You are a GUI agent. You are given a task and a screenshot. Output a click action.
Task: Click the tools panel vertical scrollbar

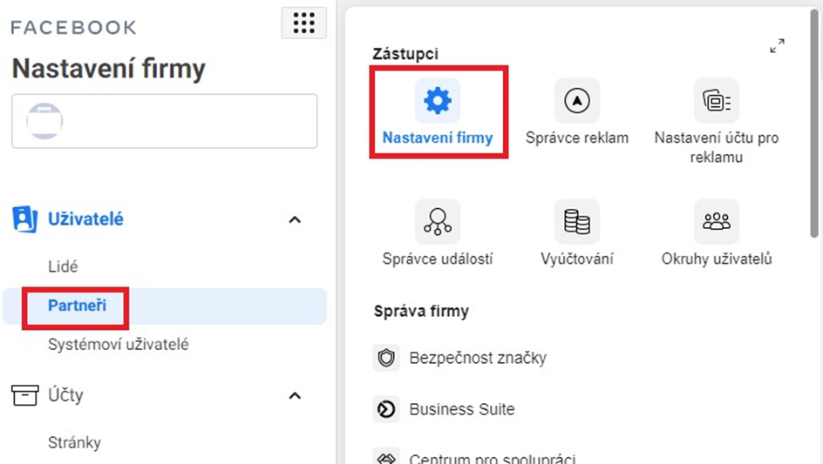click(x=814, y=124)
